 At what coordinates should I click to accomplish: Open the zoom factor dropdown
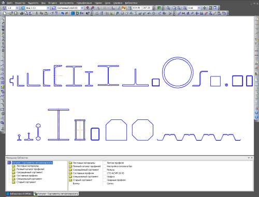click(x=199, y=8)
